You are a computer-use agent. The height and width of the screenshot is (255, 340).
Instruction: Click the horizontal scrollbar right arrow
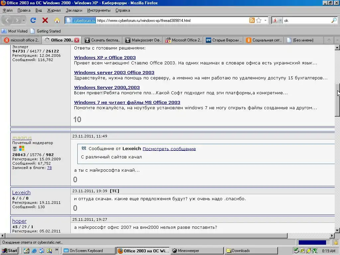[332, 235]
